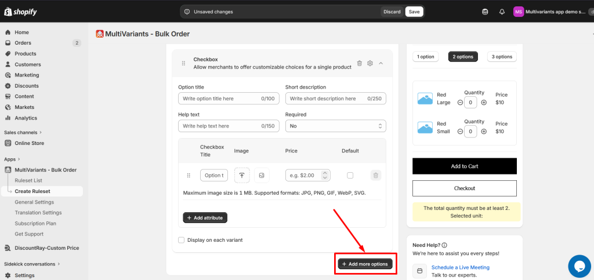The height and width of the screenshot is (280, 594).
Task: Open notifications bell icon
Action: [x=502, y=12]
